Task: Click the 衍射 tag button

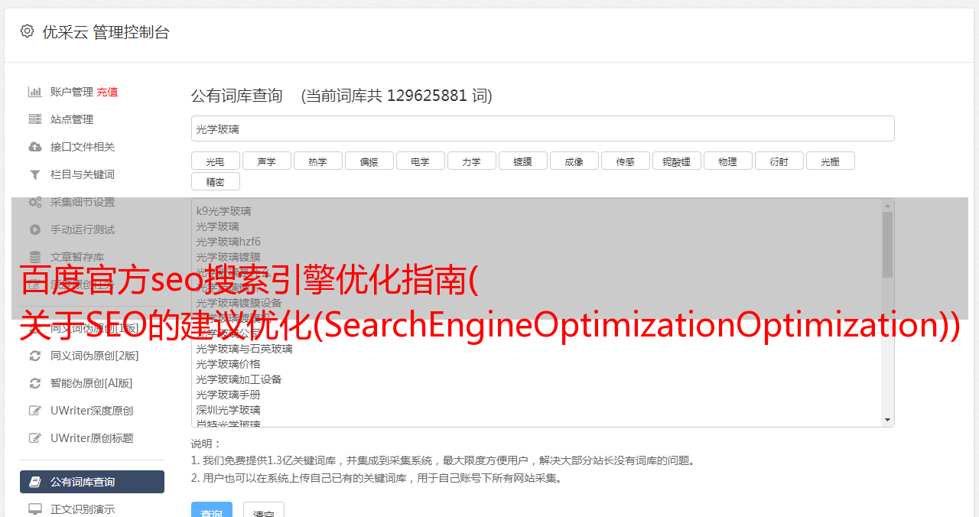Action: coord(779,161)
